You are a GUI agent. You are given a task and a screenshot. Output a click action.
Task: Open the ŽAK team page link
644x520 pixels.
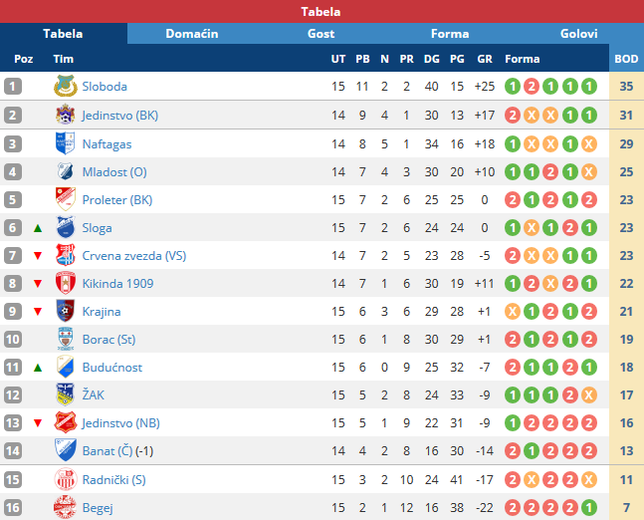94,395
